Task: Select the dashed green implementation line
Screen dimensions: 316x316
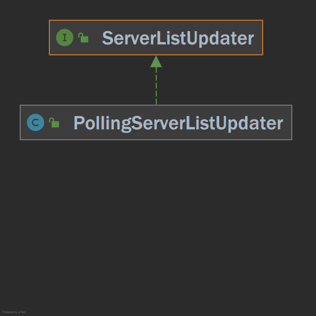Action: (156, 85)
